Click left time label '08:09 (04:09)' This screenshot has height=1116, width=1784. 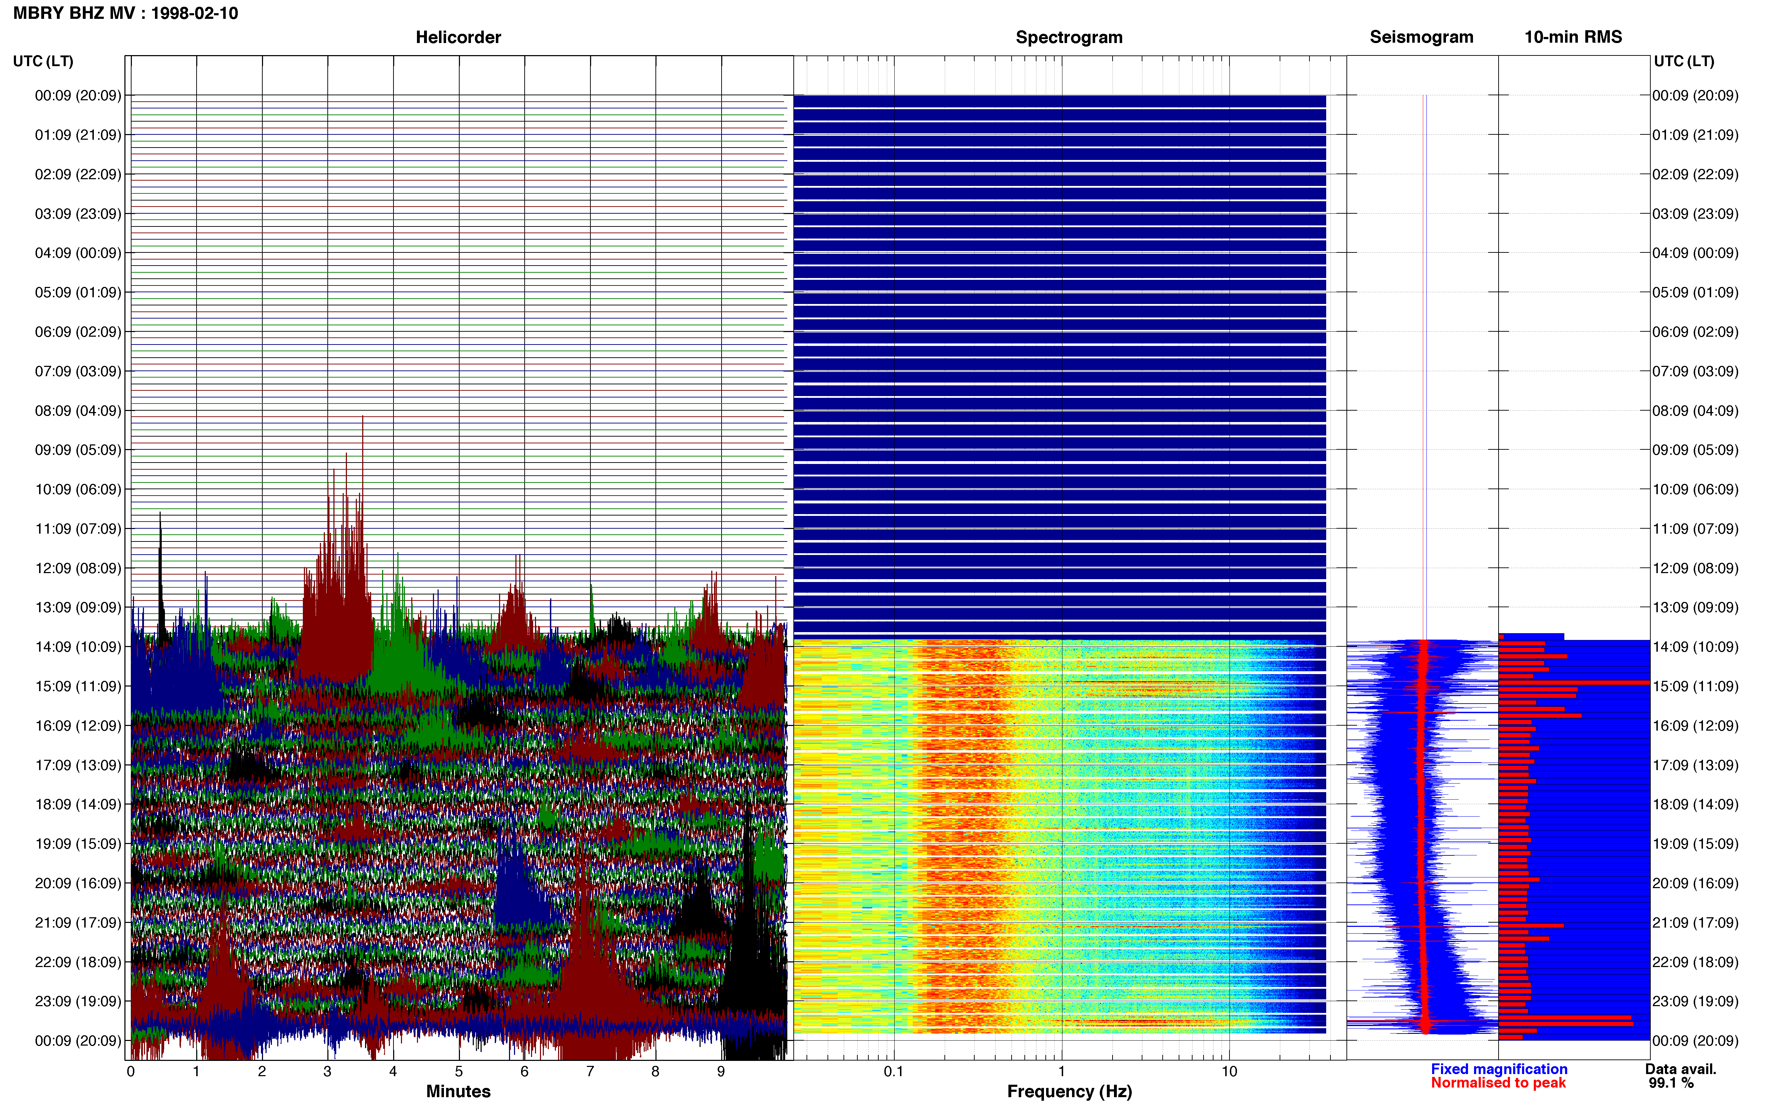(x=78, y=410)
